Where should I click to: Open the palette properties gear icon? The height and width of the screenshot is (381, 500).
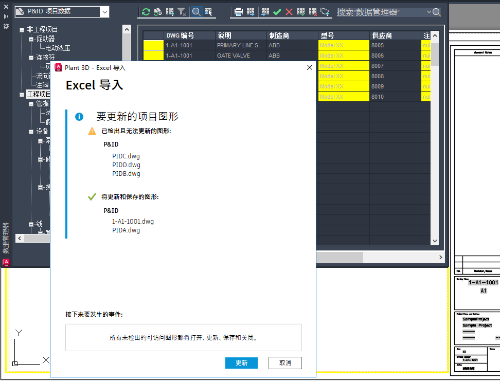pos(6,26)
